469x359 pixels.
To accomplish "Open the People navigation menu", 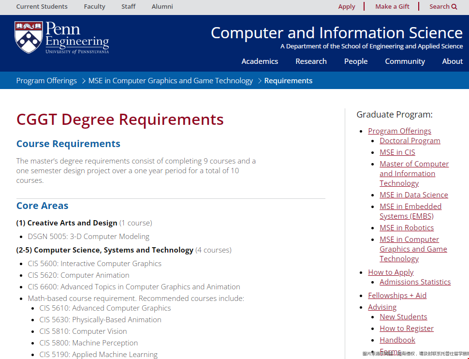I will pyautogui.click(x=356, y=61).
